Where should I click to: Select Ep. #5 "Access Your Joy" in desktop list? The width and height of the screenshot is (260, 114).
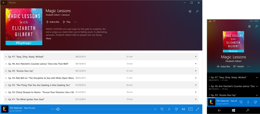(x=101, y=71)
